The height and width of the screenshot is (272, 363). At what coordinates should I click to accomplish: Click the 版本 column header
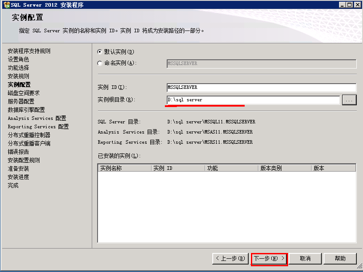click(334, 168)
